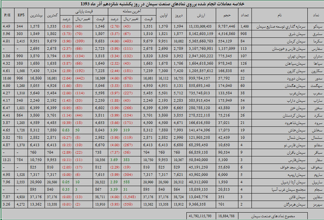Viewport: 324px width, 220px height.
Task: Click green change cell 383
Action: click(x=127, y=160)
